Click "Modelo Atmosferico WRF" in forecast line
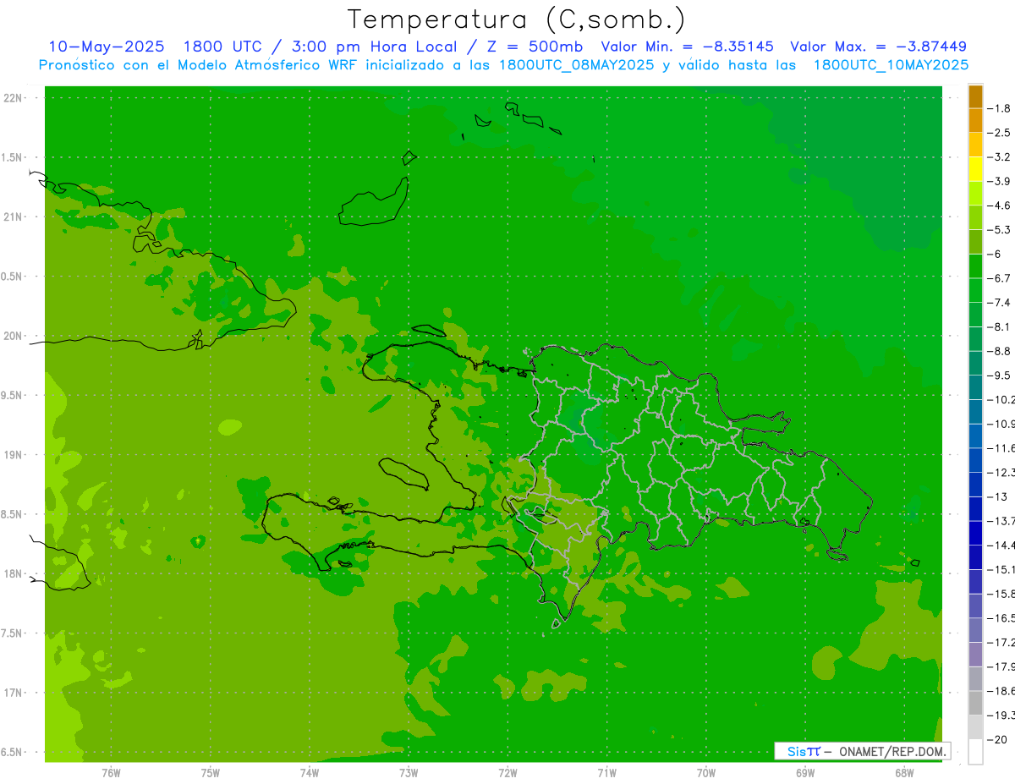 click(267, 65)
